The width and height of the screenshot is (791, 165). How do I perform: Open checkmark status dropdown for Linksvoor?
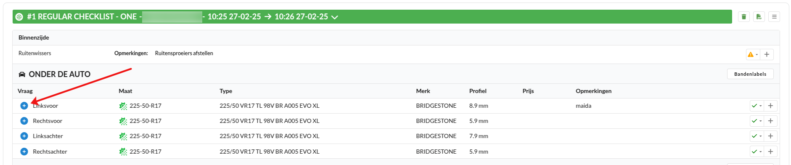point(757,106)
